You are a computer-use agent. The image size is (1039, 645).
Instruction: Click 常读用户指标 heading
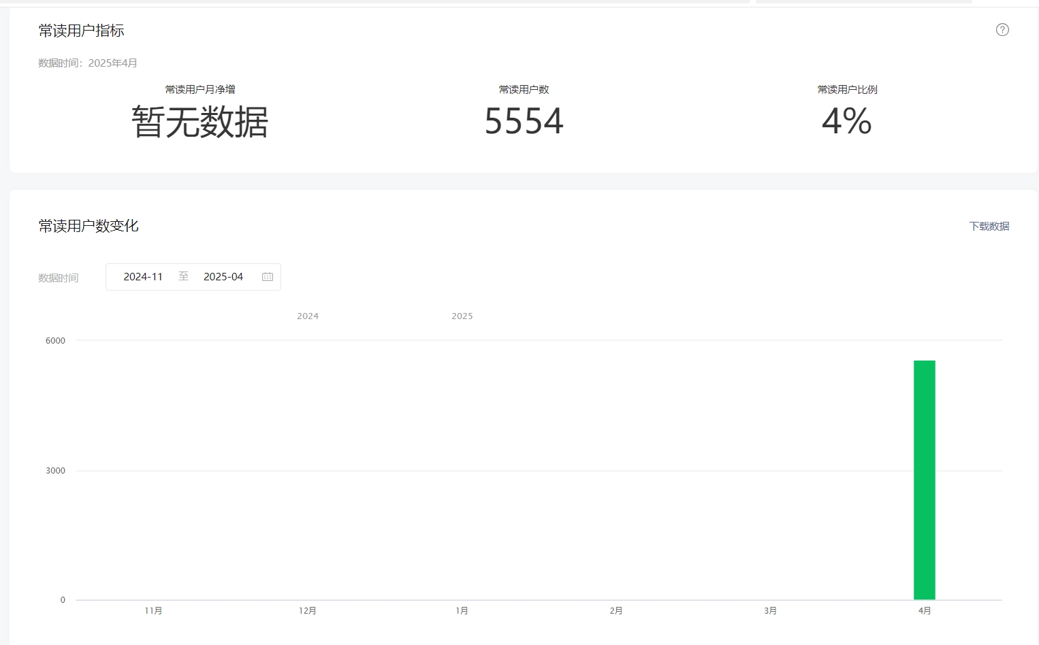82,31
